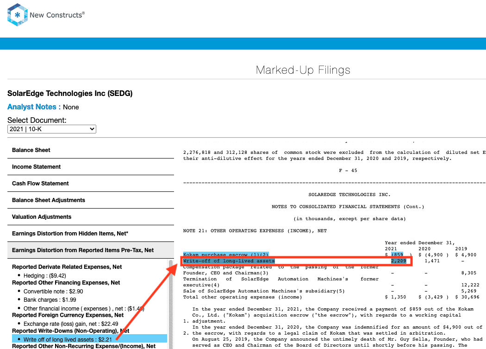Click the 5,269 value in the 2019 column

point(468,291)
